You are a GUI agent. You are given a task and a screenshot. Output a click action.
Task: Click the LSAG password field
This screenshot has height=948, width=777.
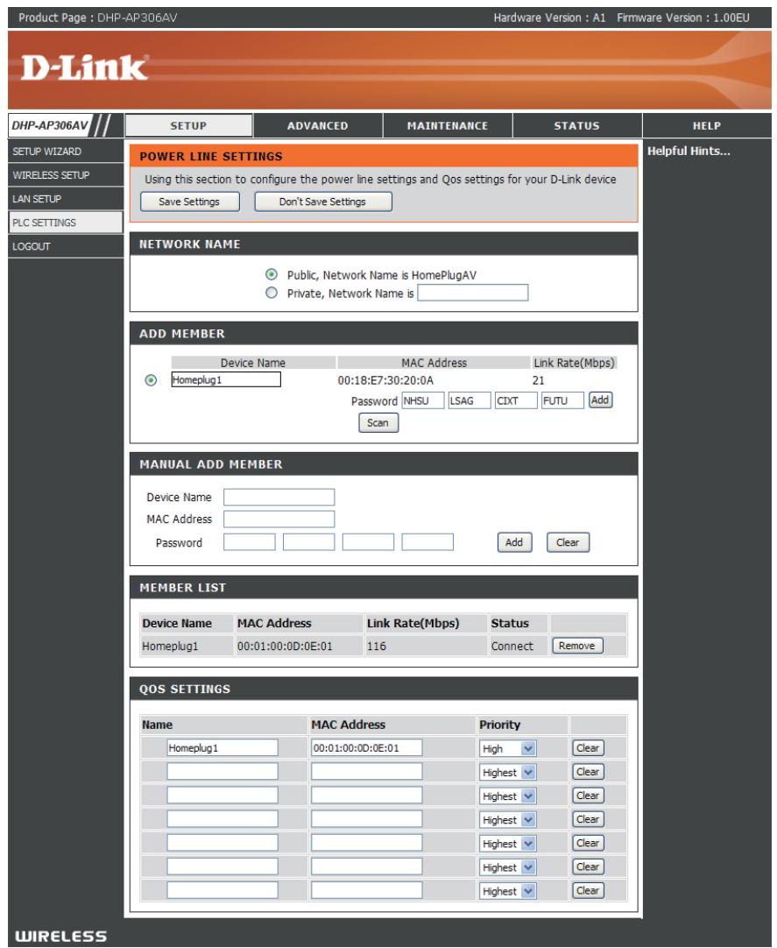tap(470, 400)
